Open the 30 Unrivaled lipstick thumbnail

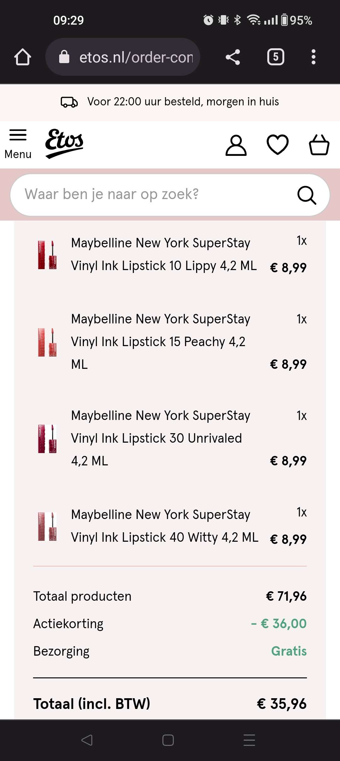click(47, 439)
